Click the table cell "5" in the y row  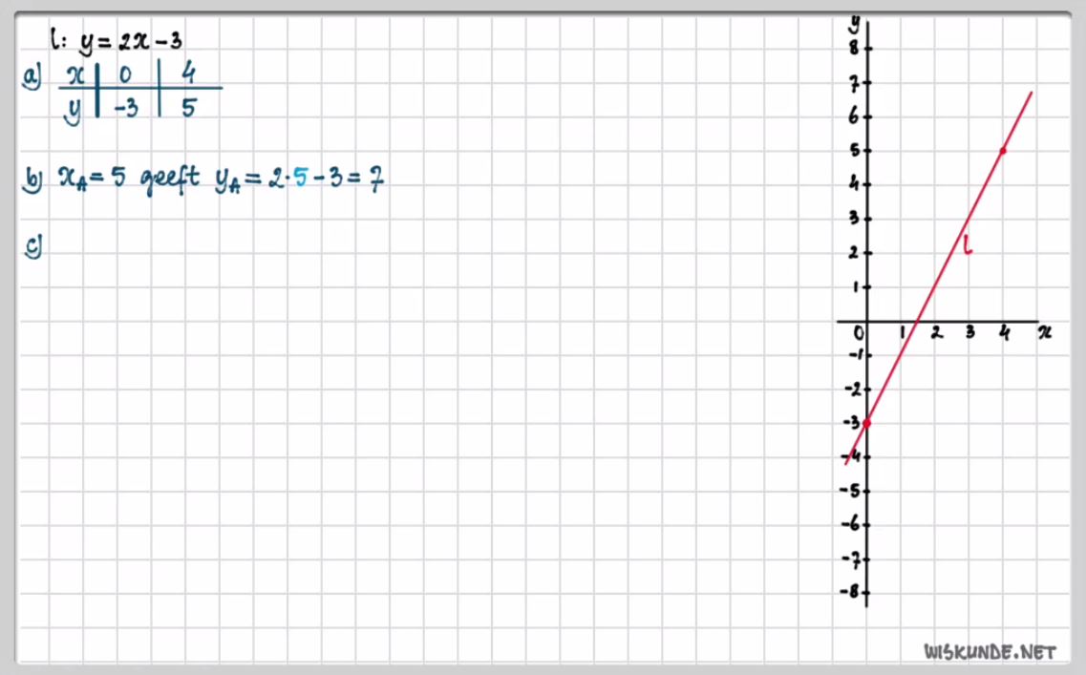(x=188, y=107)
